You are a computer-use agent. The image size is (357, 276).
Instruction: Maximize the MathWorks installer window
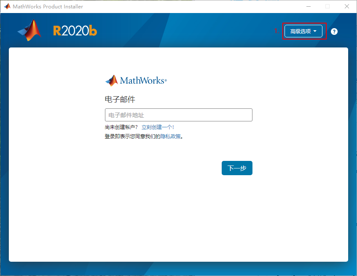[327, 6]
